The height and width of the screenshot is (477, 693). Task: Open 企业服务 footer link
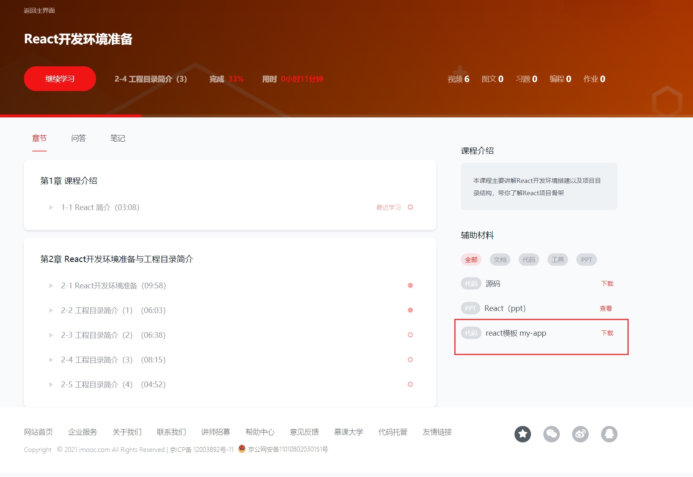click(82, 432)
